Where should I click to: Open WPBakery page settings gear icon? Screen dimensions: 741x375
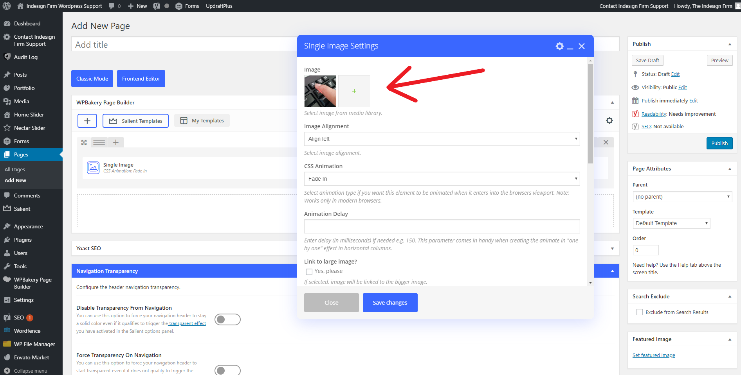[x=609, y=120]
